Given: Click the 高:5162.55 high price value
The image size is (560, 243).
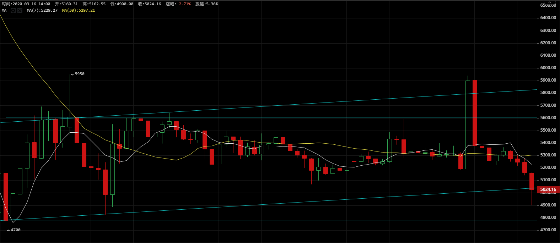Looking at the screenshot, I should tap(94, 4).
